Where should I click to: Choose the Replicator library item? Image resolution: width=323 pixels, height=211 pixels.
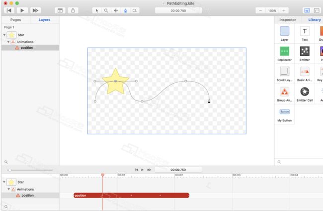click(x=284, y=54)
